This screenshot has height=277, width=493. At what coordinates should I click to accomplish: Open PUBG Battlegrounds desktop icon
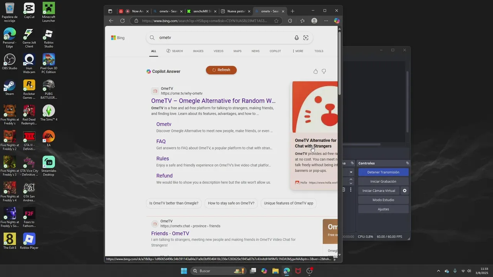click(x=49, y=89)
